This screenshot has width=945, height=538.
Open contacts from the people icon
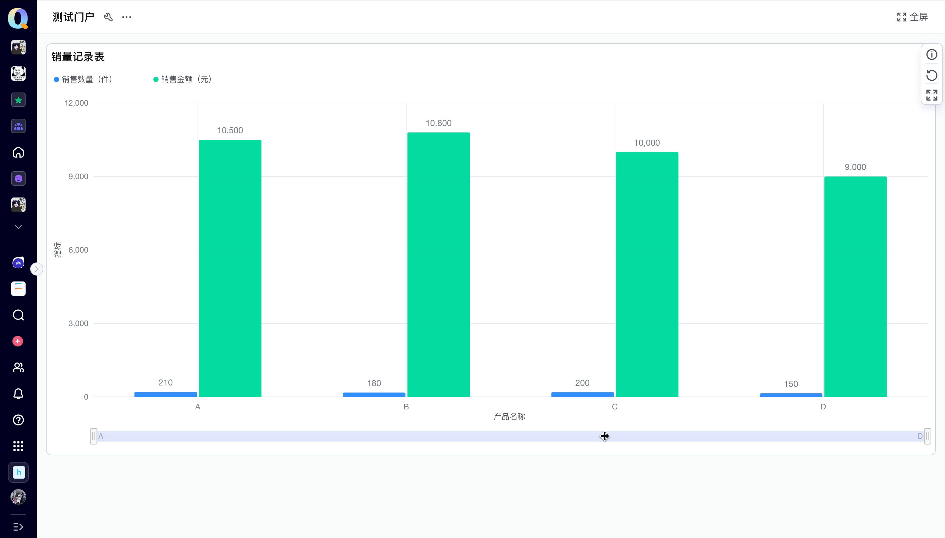point(18,367)
